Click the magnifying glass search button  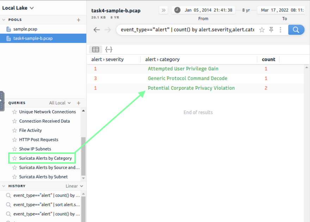coord(296,30)
